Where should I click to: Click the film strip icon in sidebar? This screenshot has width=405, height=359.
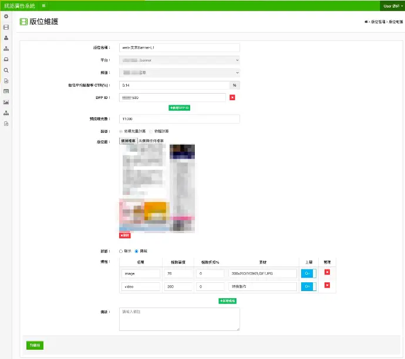6,27
